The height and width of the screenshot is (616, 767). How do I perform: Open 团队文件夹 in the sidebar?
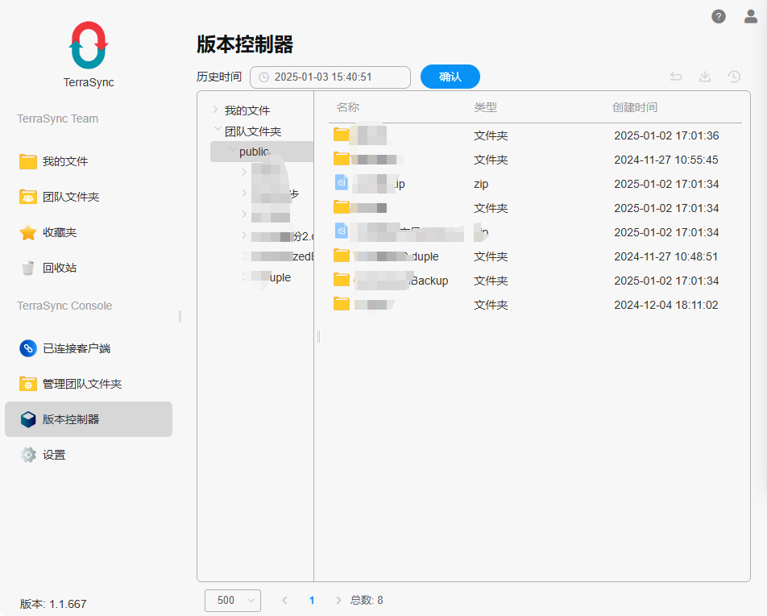(x=70, y=197)
